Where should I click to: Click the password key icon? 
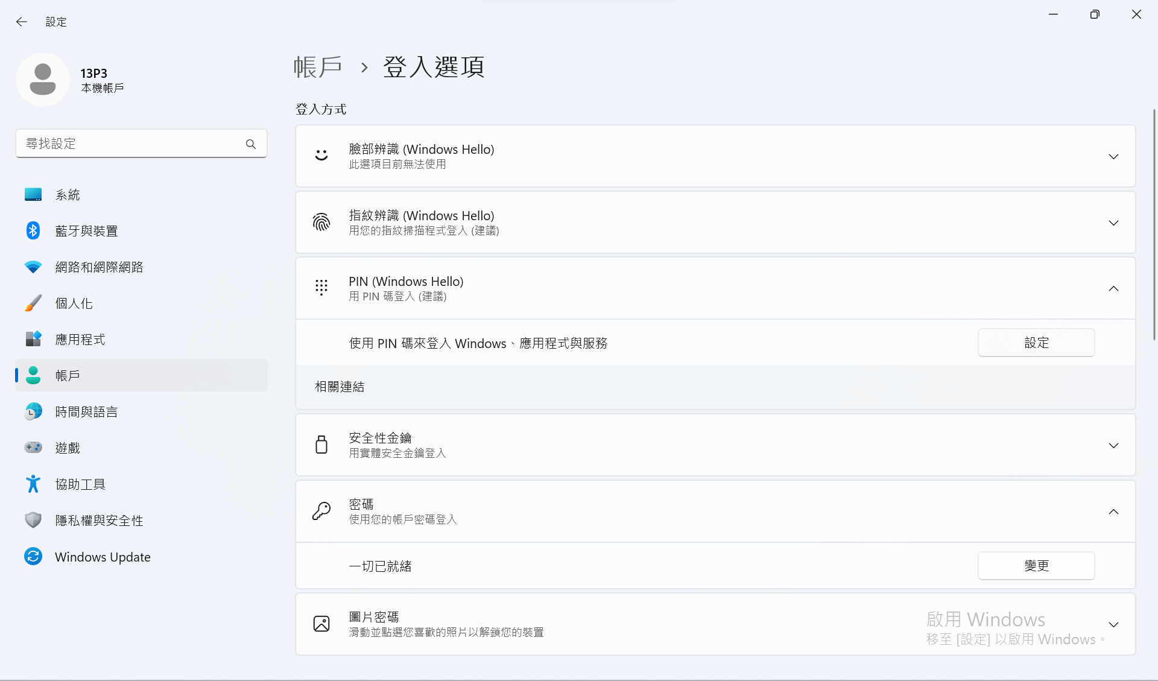click(321, 511)
